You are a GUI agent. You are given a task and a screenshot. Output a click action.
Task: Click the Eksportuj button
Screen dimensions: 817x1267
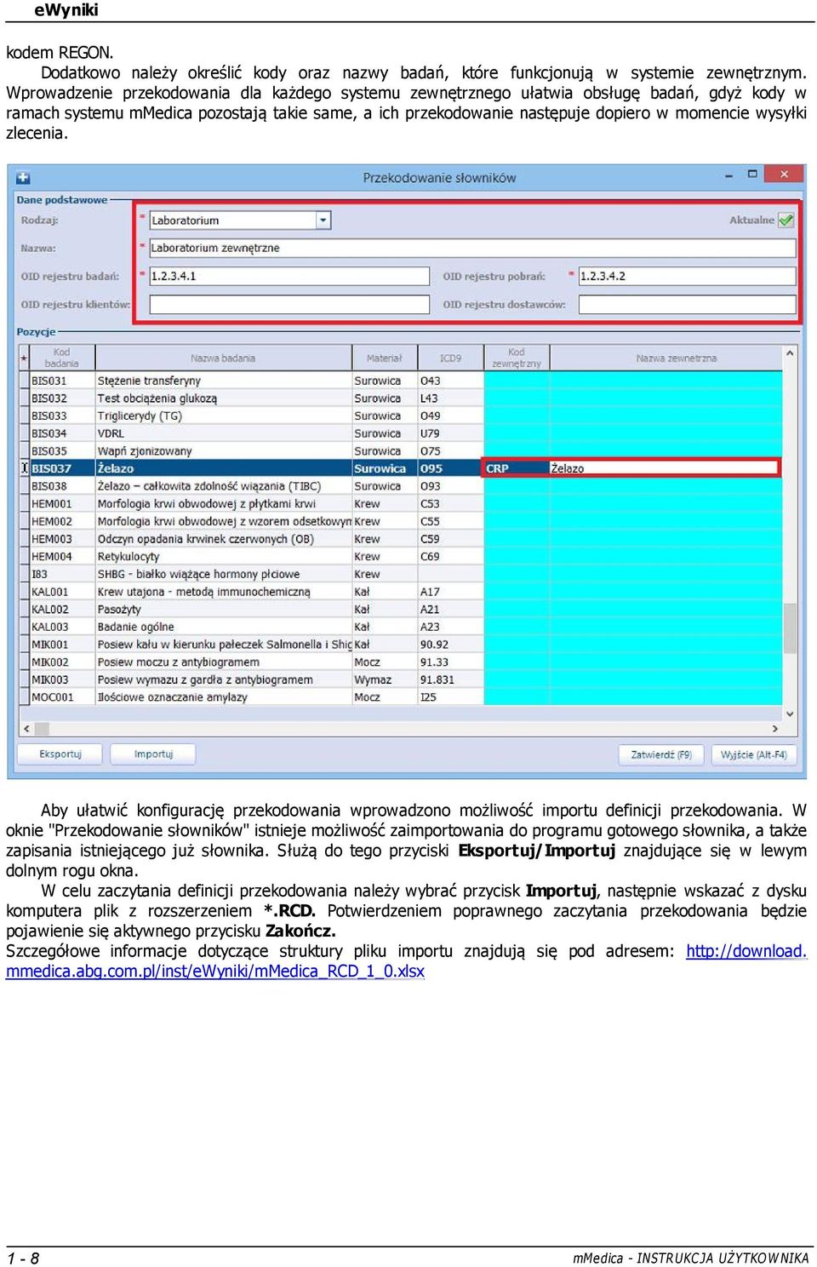coord(60,754)
